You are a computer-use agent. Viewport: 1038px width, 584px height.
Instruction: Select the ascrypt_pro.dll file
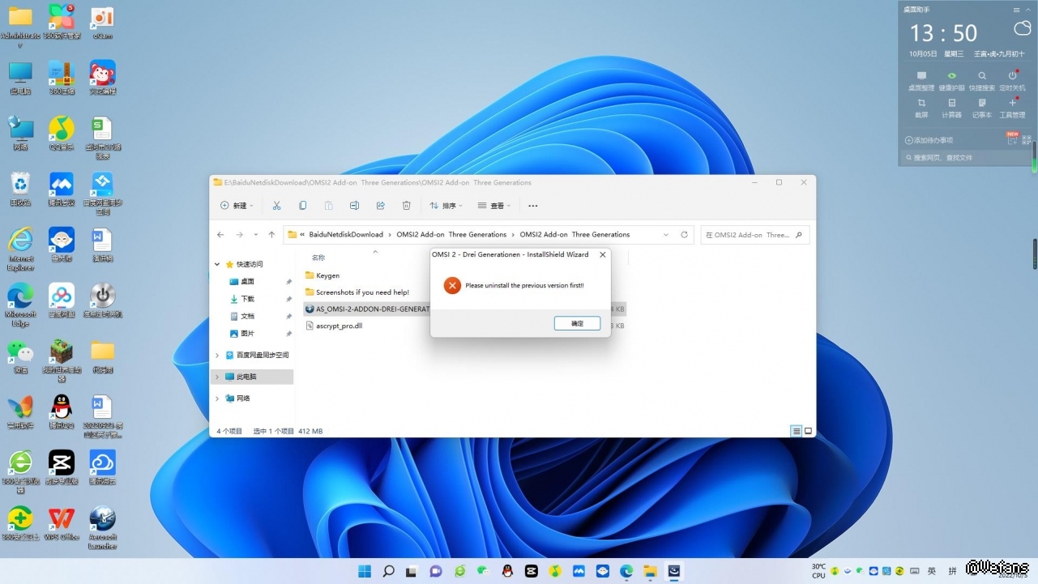click(339, 326)
